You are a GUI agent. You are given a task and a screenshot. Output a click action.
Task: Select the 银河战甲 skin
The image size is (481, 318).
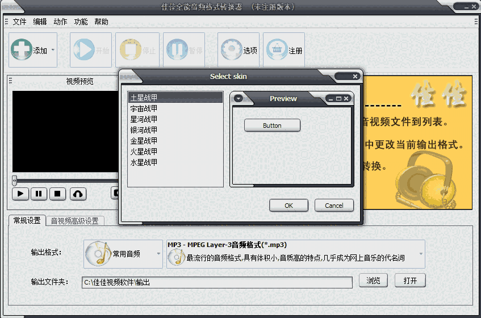pos(175,129)
